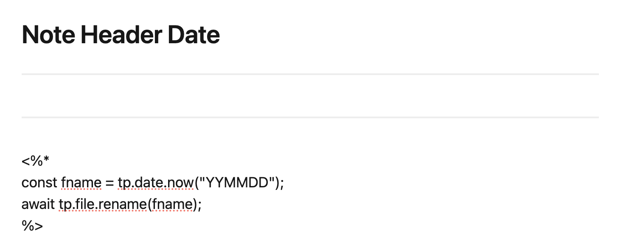Click the "tp.date.now" function call

coord(155,183)
